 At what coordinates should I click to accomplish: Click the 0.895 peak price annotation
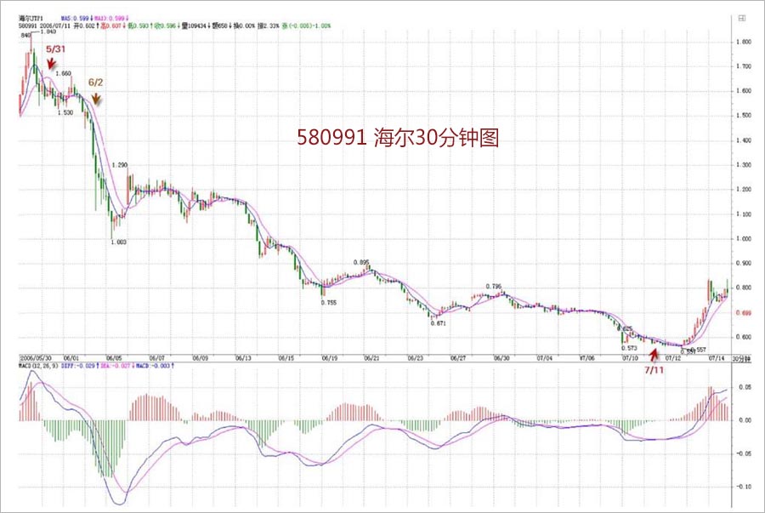(360, 262)
